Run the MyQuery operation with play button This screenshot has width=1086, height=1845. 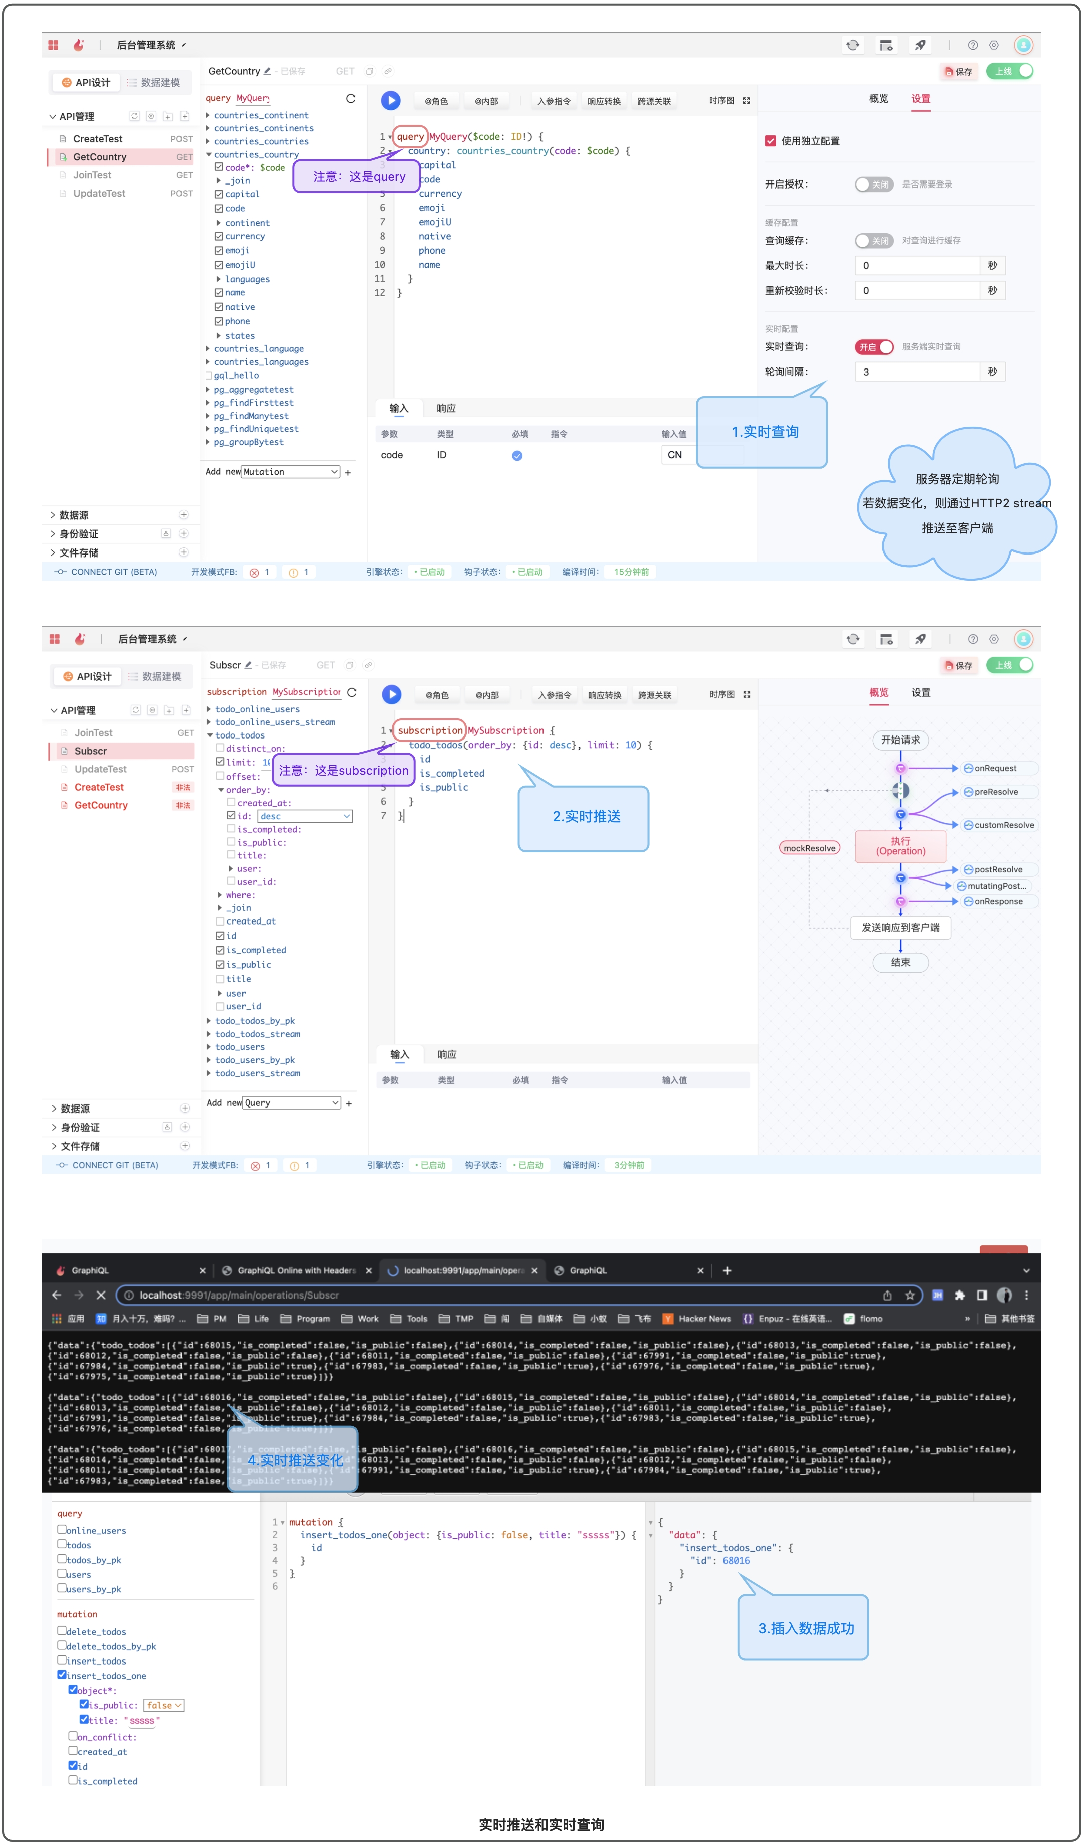click(x=390, y=100)
